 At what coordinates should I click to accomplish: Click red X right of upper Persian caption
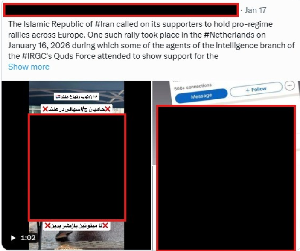(x=108, y=109)
